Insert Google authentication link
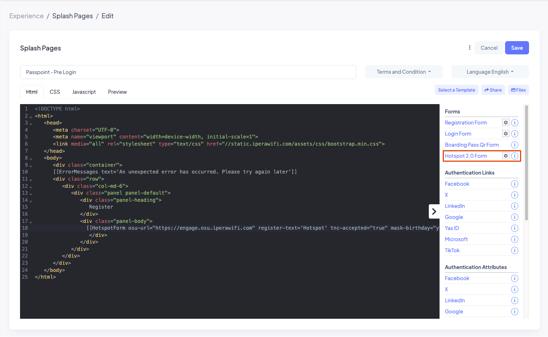 [x=454, y=217]
